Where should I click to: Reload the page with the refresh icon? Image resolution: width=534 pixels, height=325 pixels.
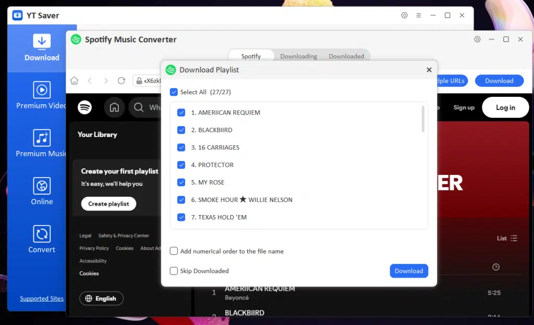tap(122, 81)
